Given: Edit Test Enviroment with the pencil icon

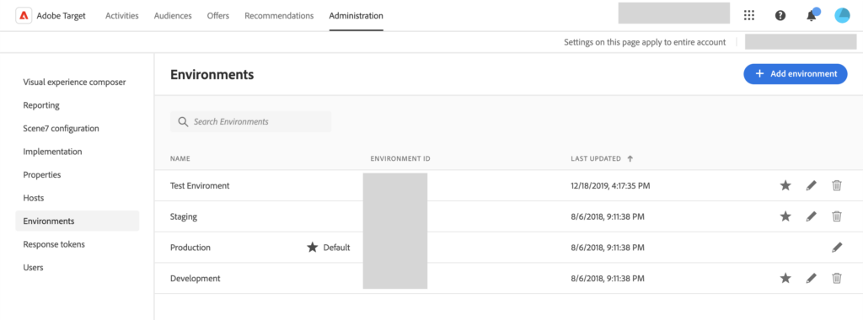Looking at the screenshot, I should (812, 186).
